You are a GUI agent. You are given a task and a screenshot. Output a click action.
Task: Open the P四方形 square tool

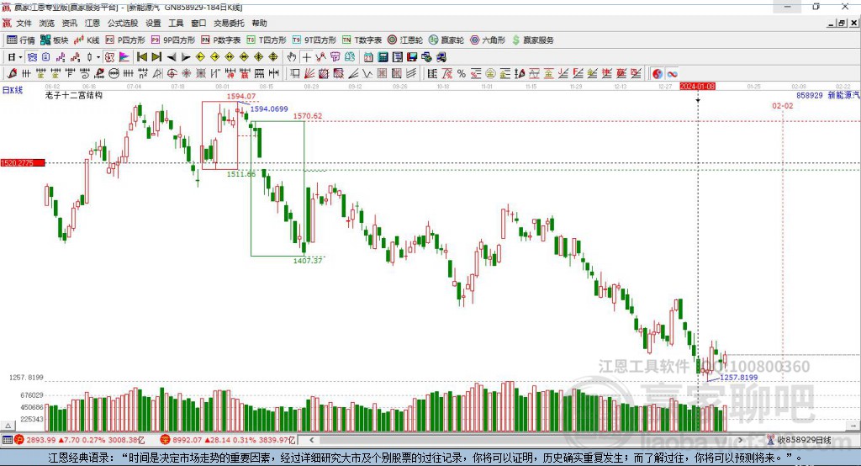click(125, 40)
